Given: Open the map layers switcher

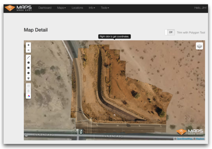Looking at the screenshot, I should 199,46.
